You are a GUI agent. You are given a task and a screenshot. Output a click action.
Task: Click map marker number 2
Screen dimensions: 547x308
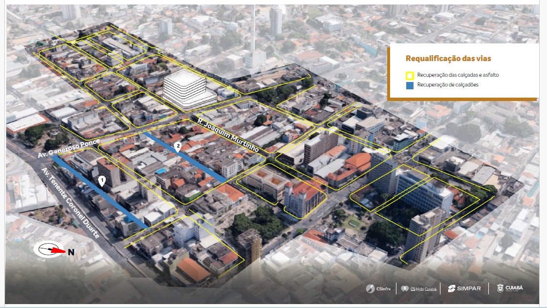(178, 147)
